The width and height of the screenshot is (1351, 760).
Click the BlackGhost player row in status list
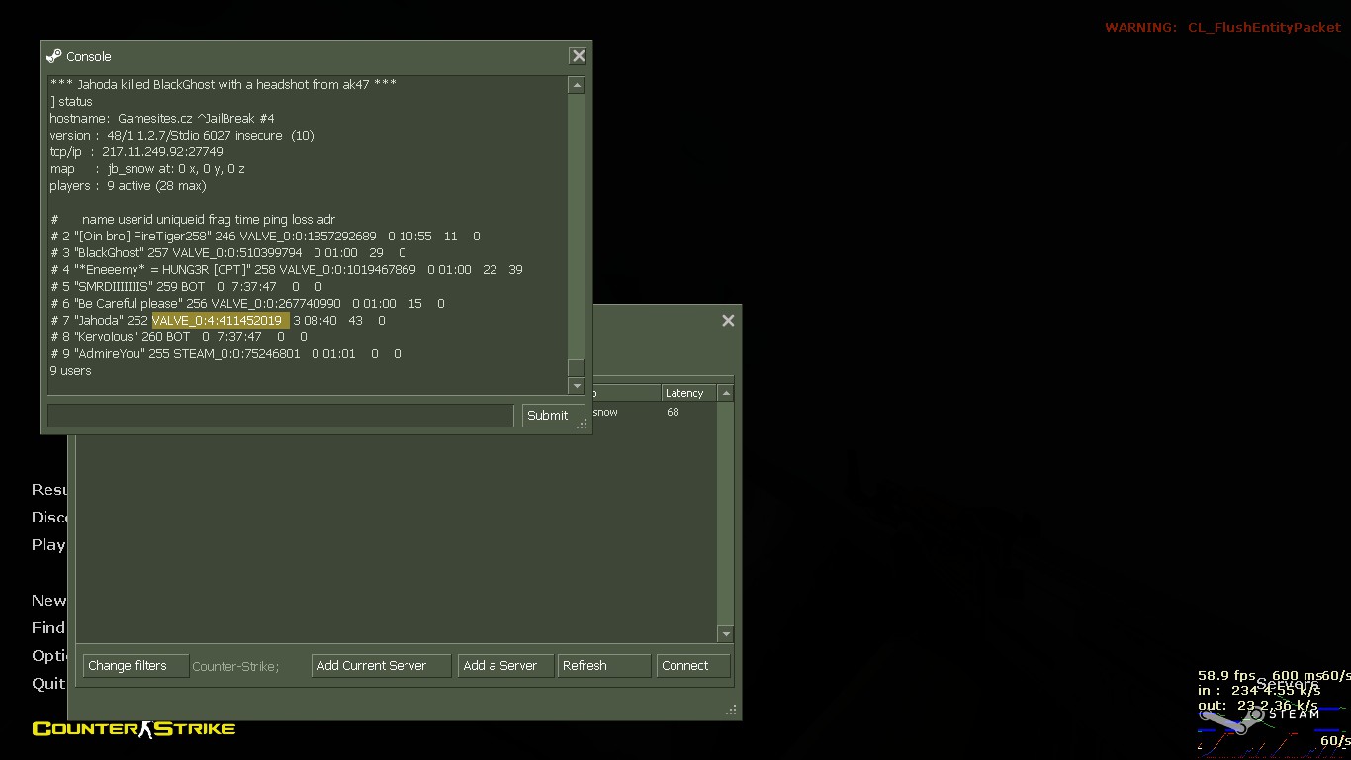[x=227, y=253]
